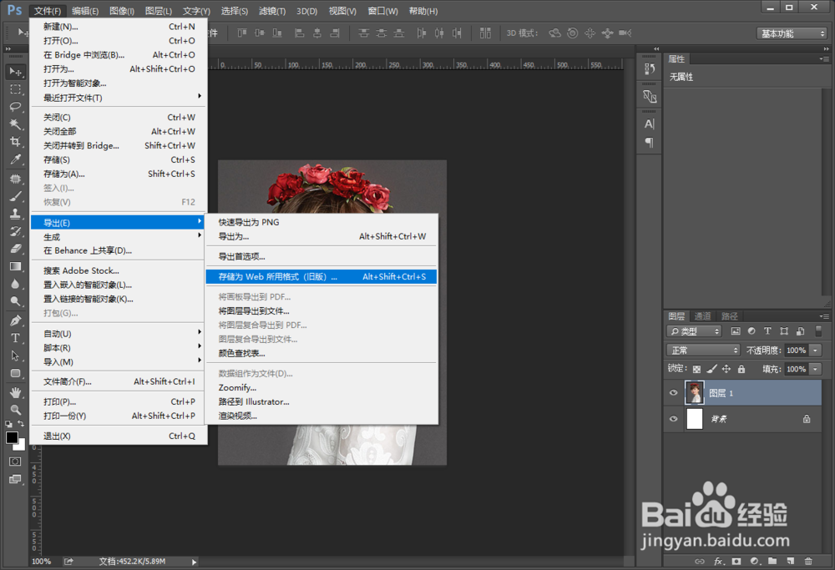This screenshot has width=835, height=570.
Task: Delete layer trash icon
Action: coord(808,561)
